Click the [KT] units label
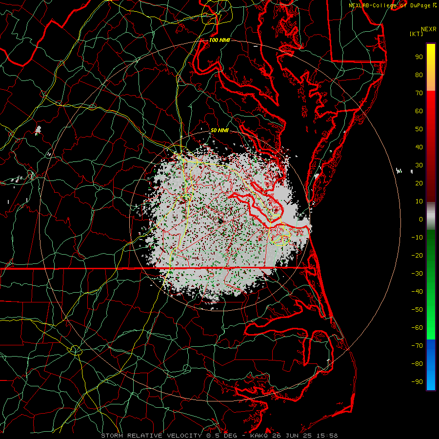The height and width of the screenshot is (439, 439). (x=417, y=34)
